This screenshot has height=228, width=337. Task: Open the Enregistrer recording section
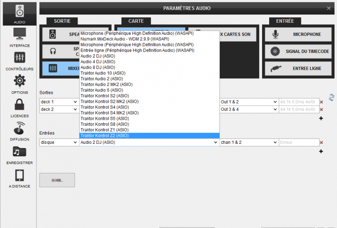click(19, 155)
